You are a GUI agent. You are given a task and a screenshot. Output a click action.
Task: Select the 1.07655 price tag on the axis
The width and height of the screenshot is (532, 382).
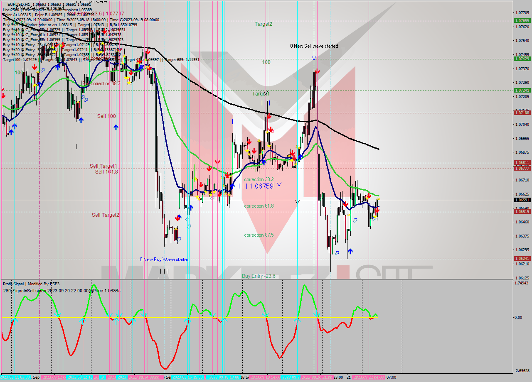coord(522,20)
